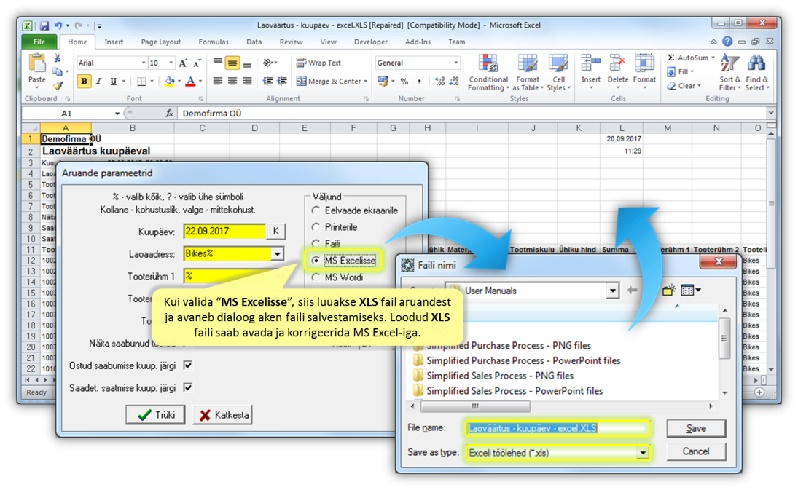Click Save in Faili nimi dialog
The height and width of the screenshot is (490, 798).
[x=696, y=429]
